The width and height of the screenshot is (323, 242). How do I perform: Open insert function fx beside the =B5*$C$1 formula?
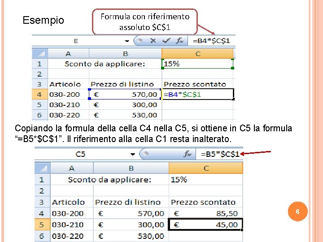pos(188,154)
